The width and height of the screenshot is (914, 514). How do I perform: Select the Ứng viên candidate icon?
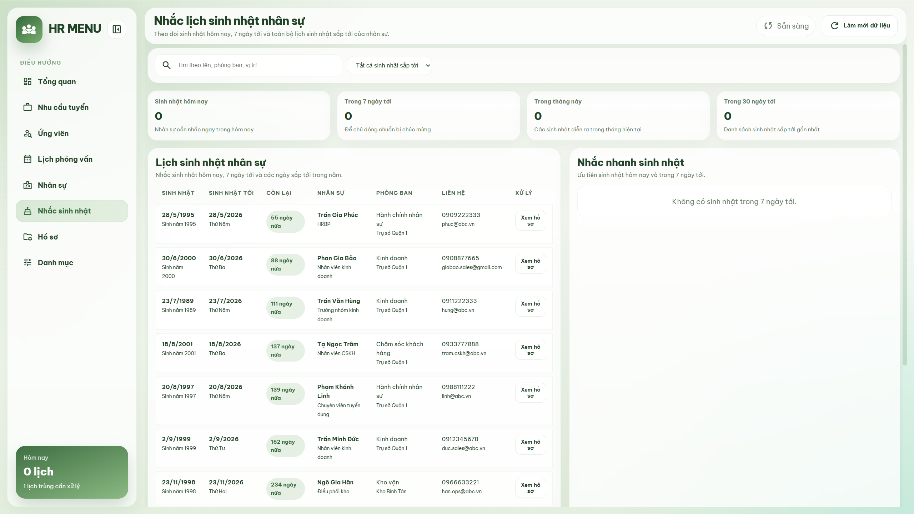28,133
